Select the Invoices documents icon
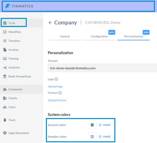 [5, 50]
